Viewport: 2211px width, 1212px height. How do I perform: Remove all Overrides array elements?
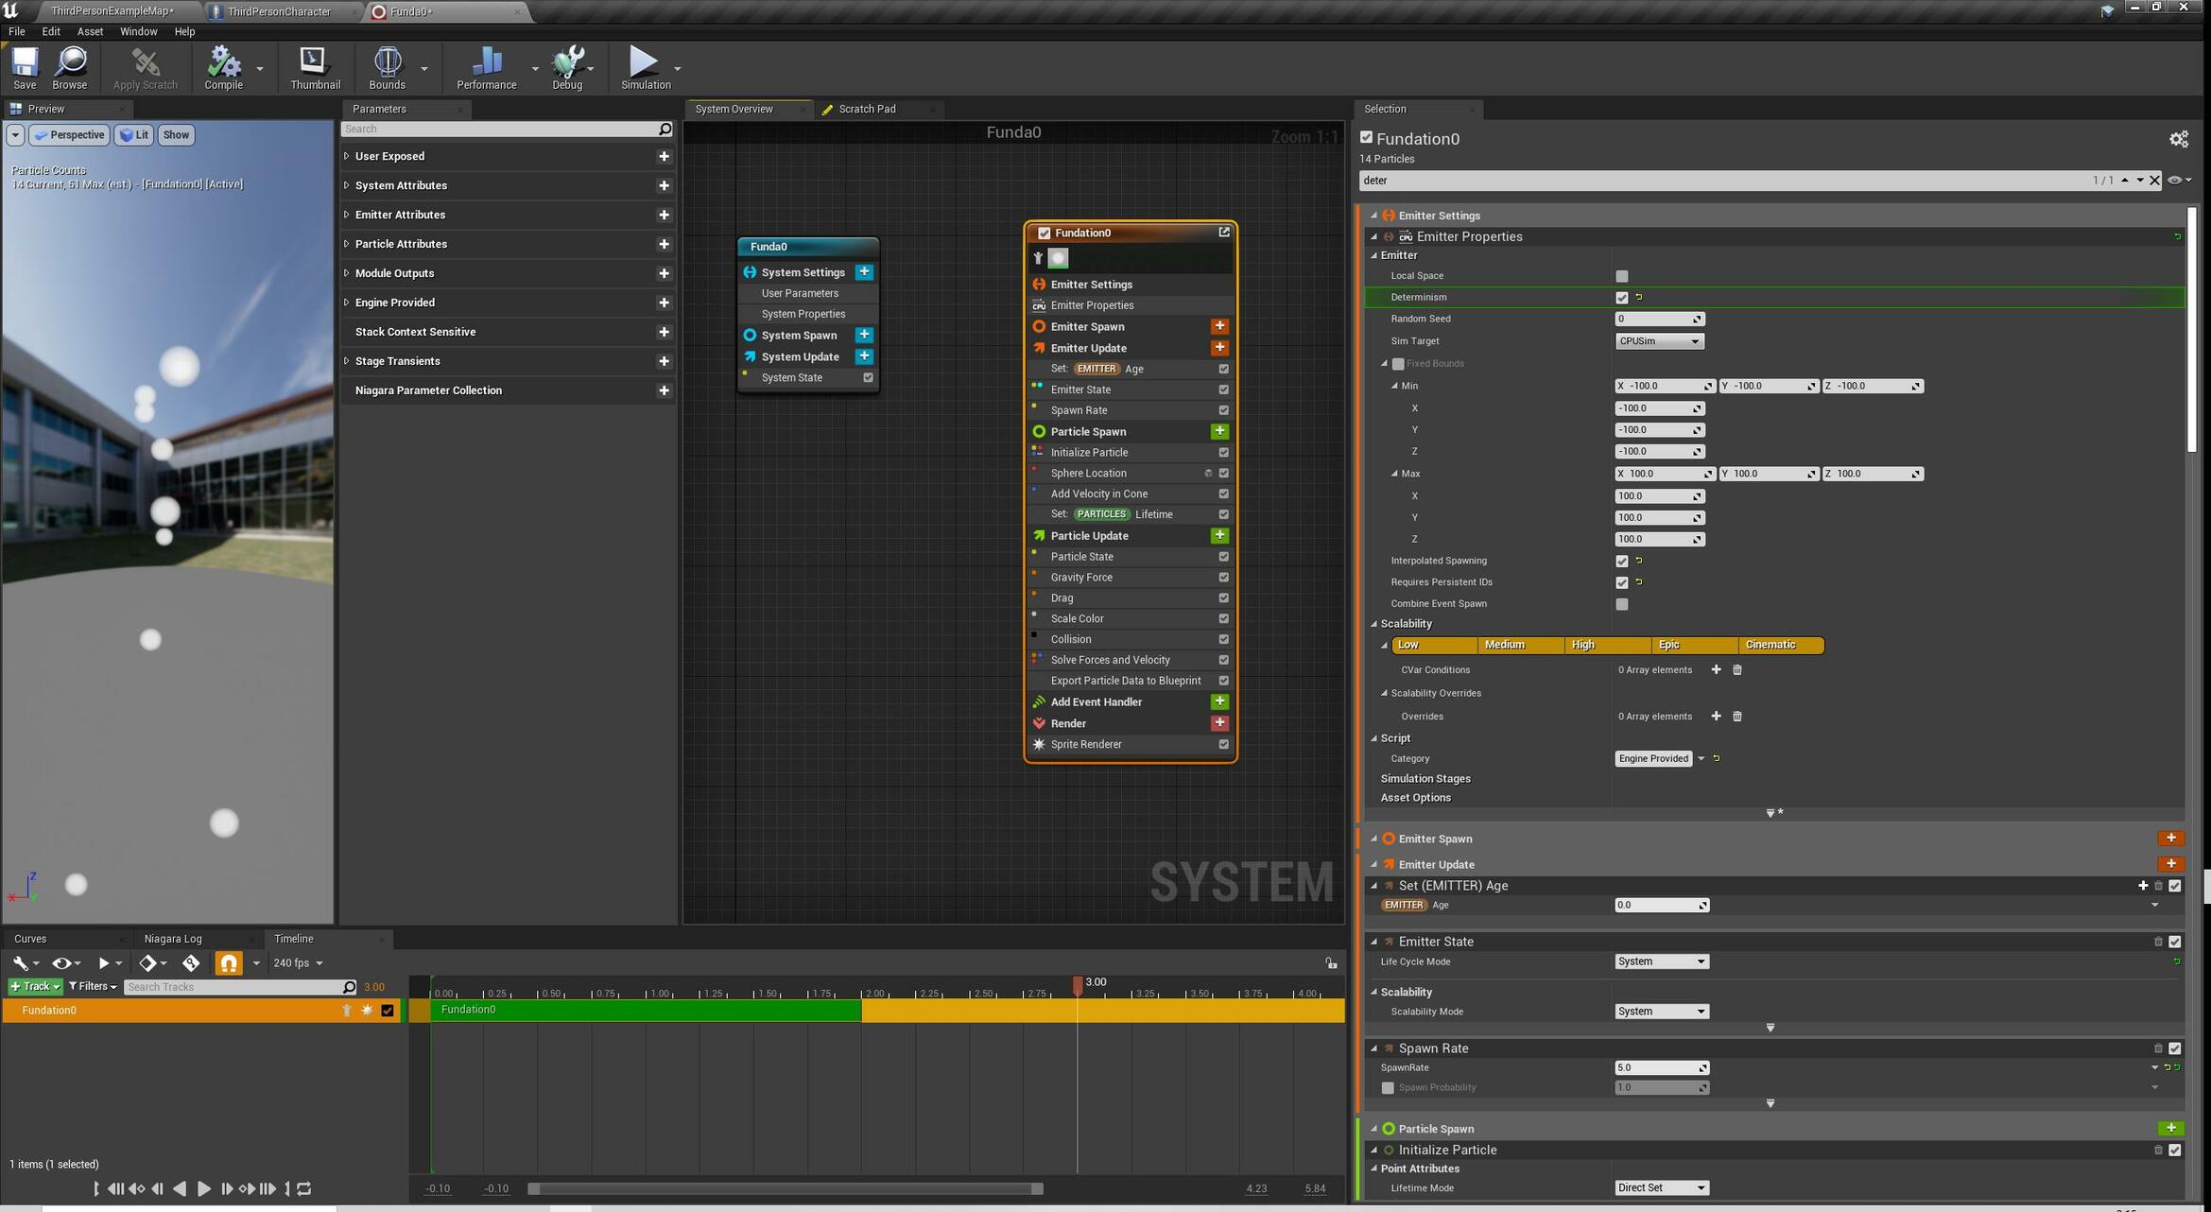[x=1736, y=717]
